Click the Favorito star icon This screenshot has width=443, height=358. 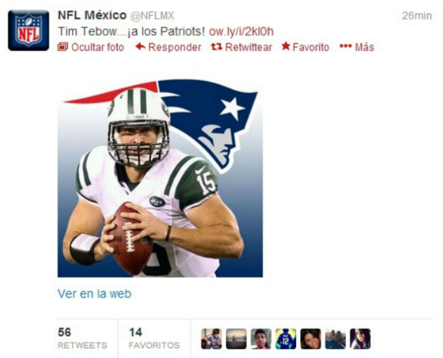click(286, 46)
